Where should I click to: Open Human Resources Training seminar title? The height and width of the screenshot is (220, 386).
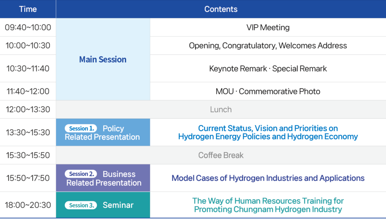(268, 205)
